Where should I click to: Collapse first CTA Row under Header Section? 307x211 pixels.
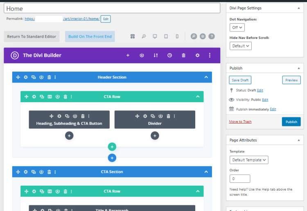click(x=198, y=97)
